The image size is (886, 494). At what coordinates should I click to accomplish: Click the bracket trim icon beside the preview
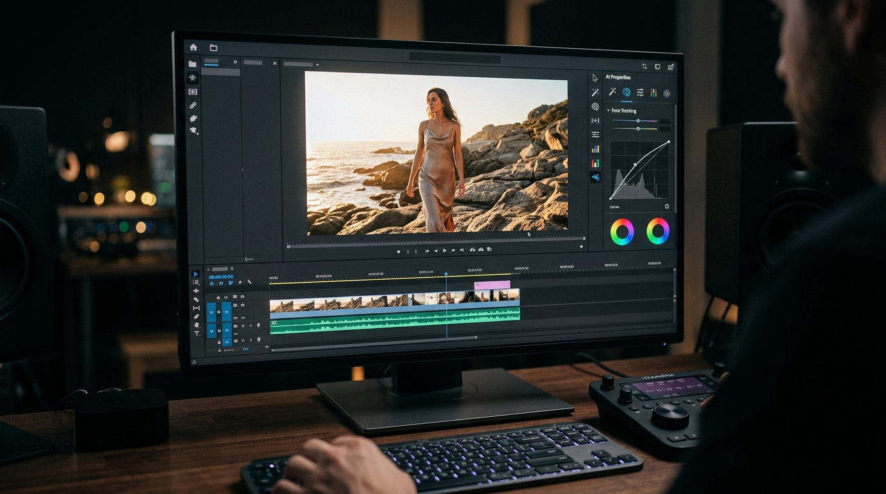pyautogui.click(x=595, y=120)
